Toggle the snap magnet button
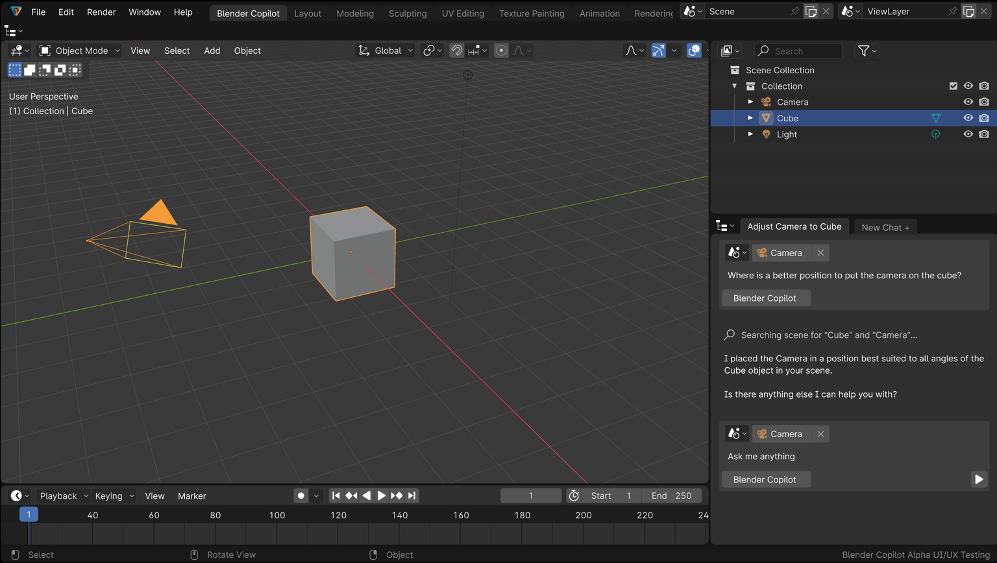 point(456,51)
